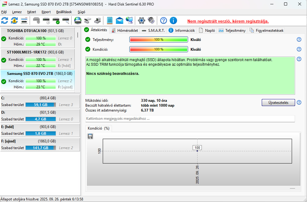307x202 pixels.
Task: Click the green check beside ST1000LM035-1RK172
Action: (4, 60)
